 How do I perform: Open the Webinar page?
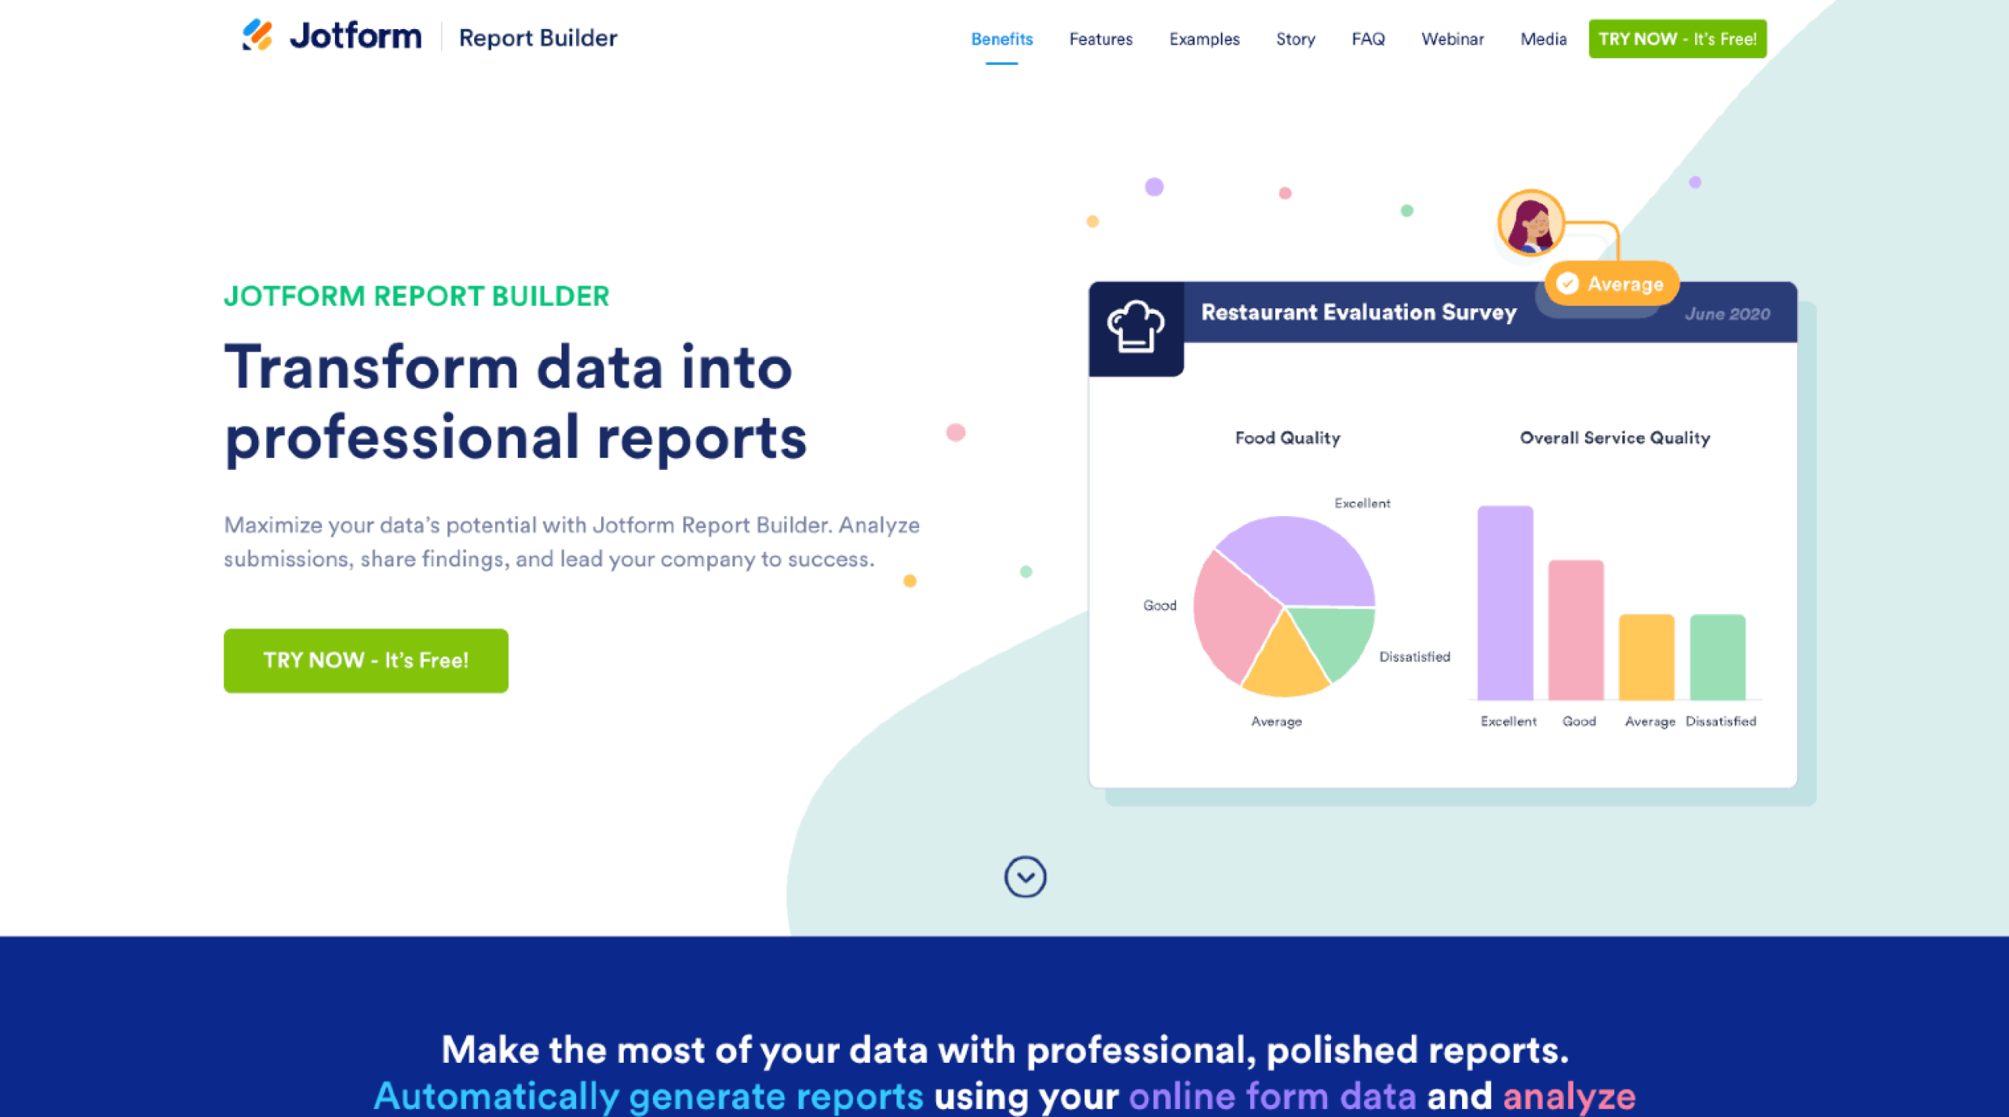1453,39
